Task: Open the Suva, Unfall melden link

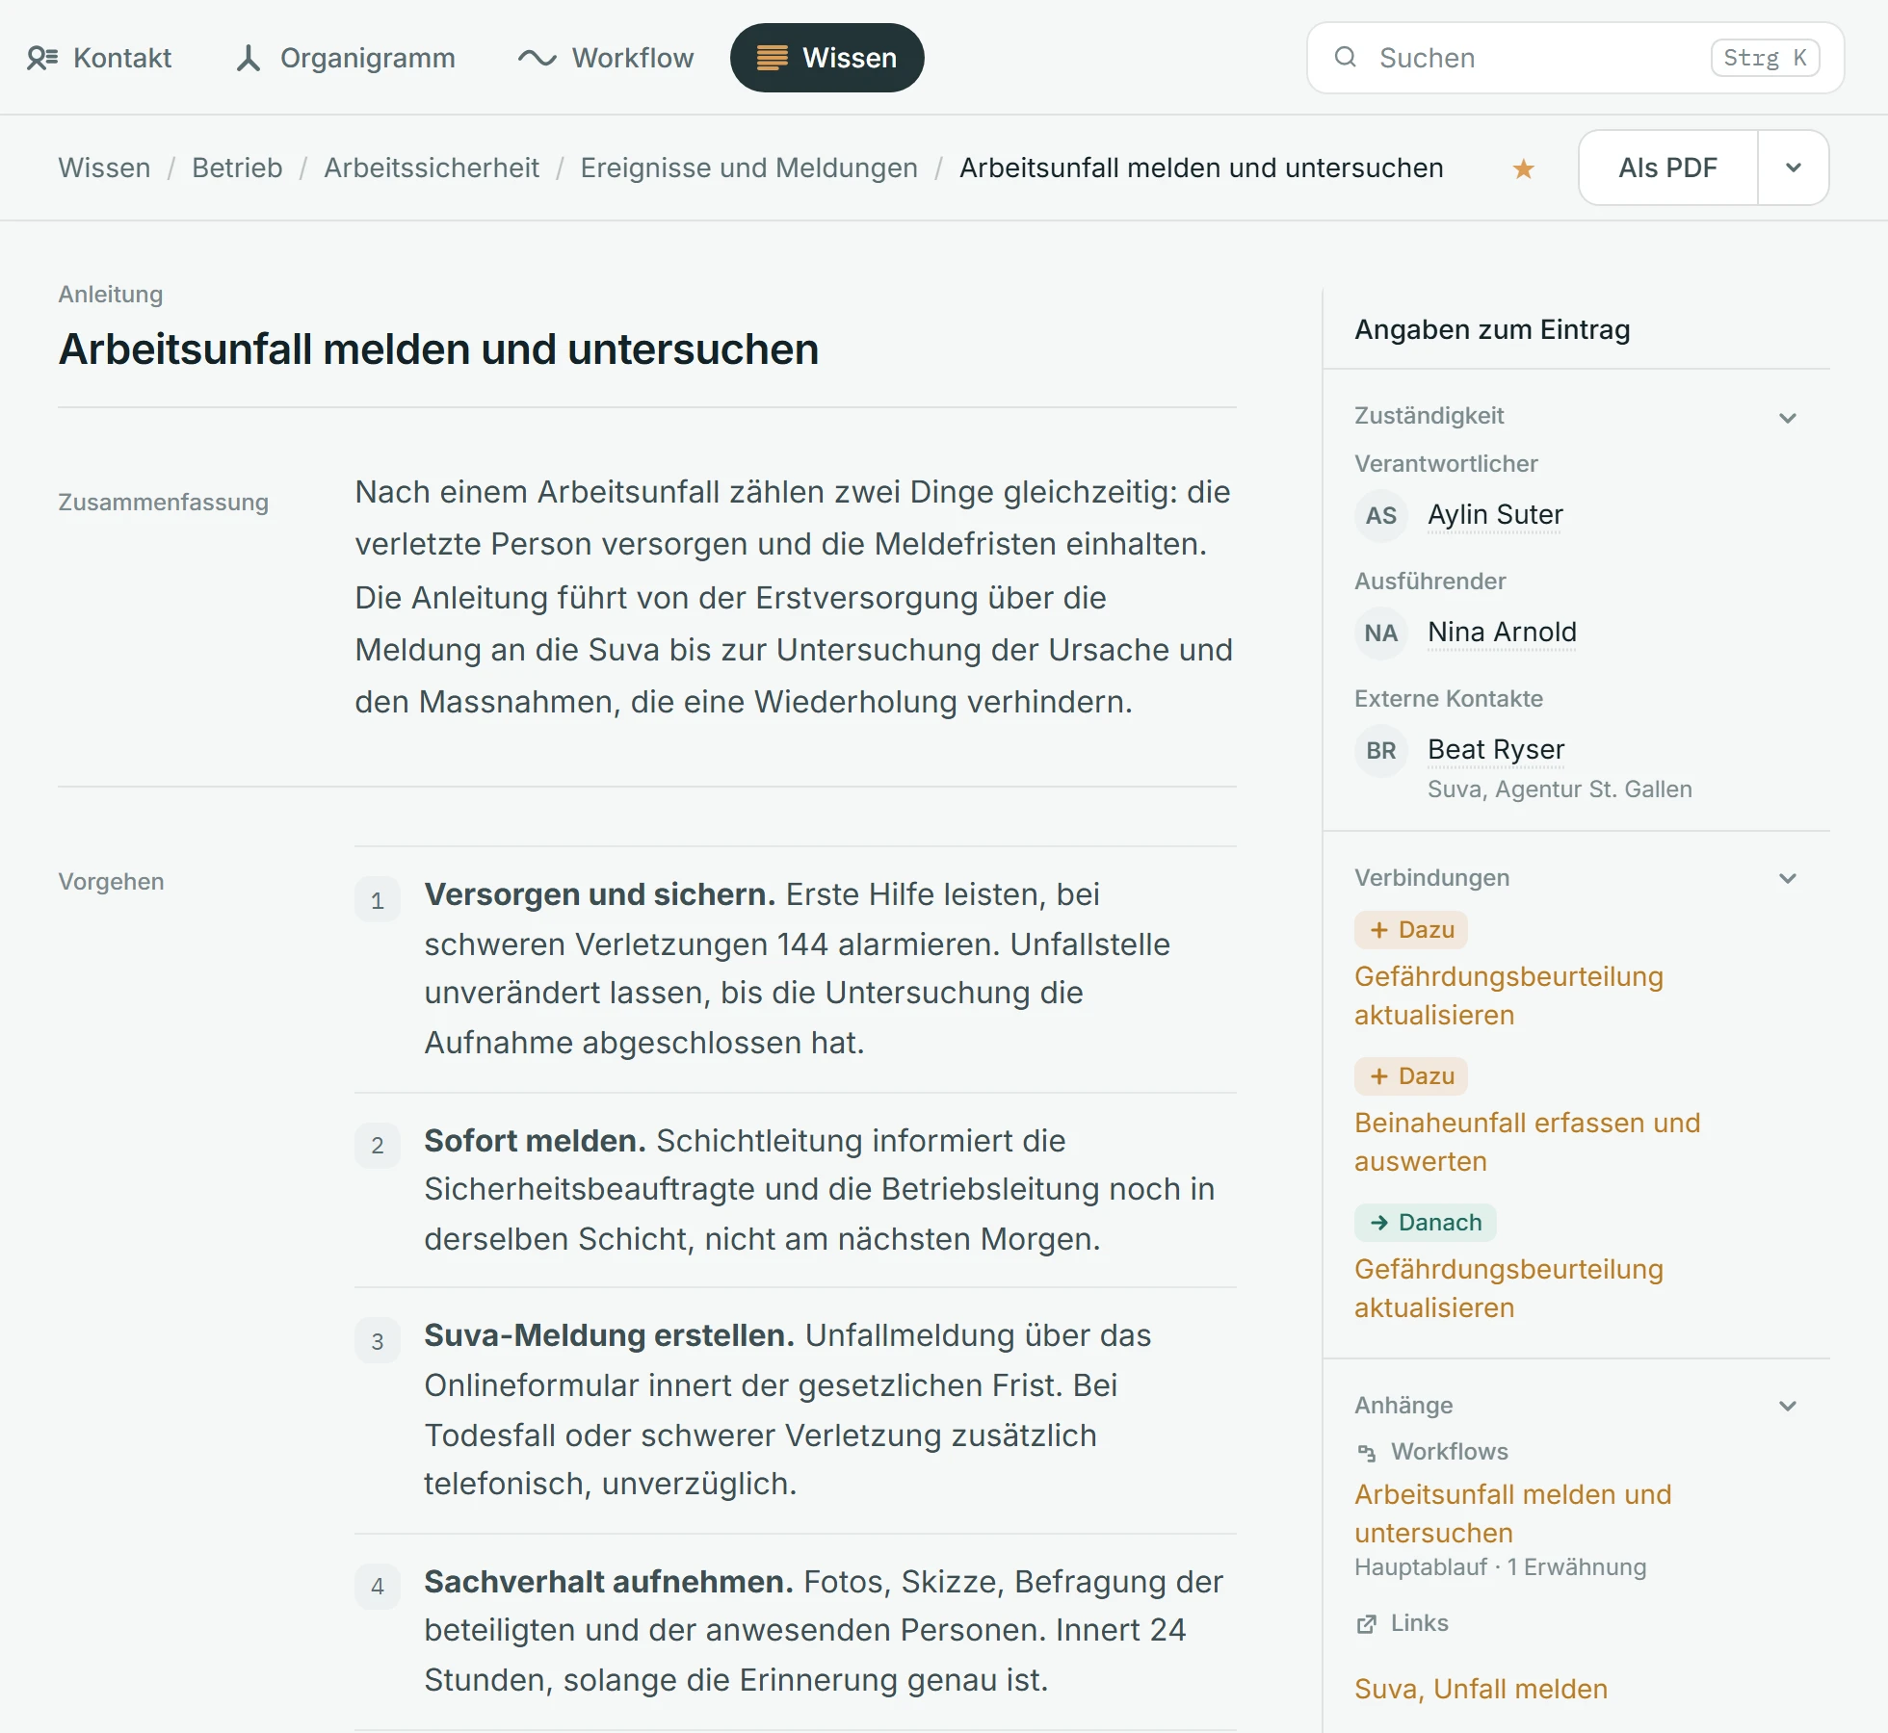Action: [1481, 1689]
